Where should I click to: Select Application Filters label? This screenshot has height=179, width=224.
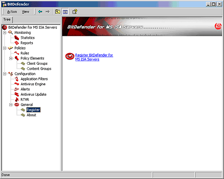[x=34, y=79]
